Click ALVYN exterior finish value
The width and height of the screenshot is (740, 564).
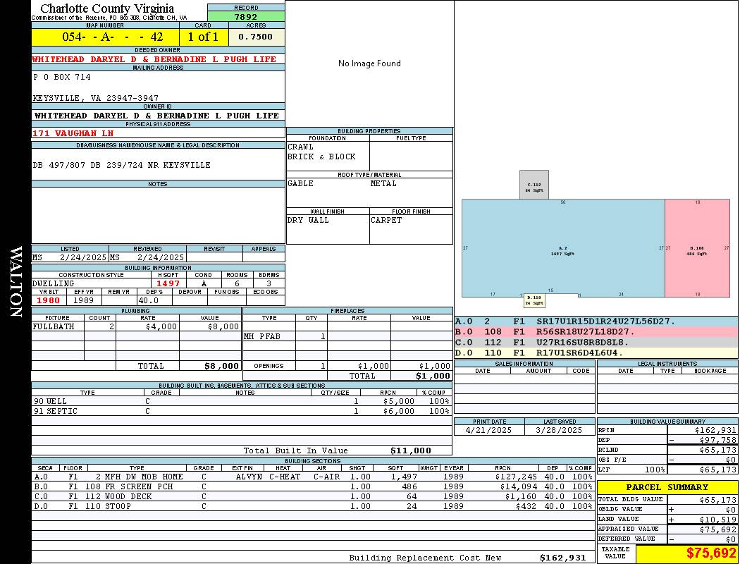[249, 477]
